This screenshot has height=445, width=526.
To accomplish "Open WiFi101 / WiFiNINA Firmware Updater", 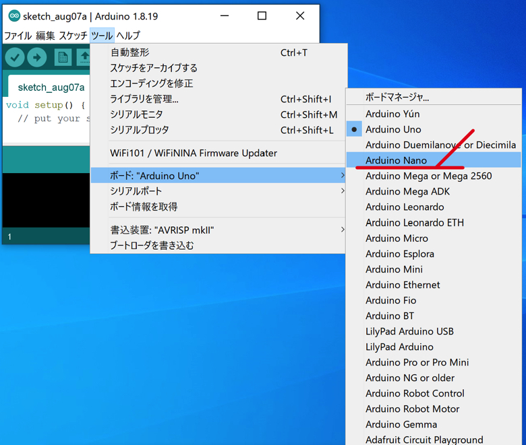I will point(218,153).
